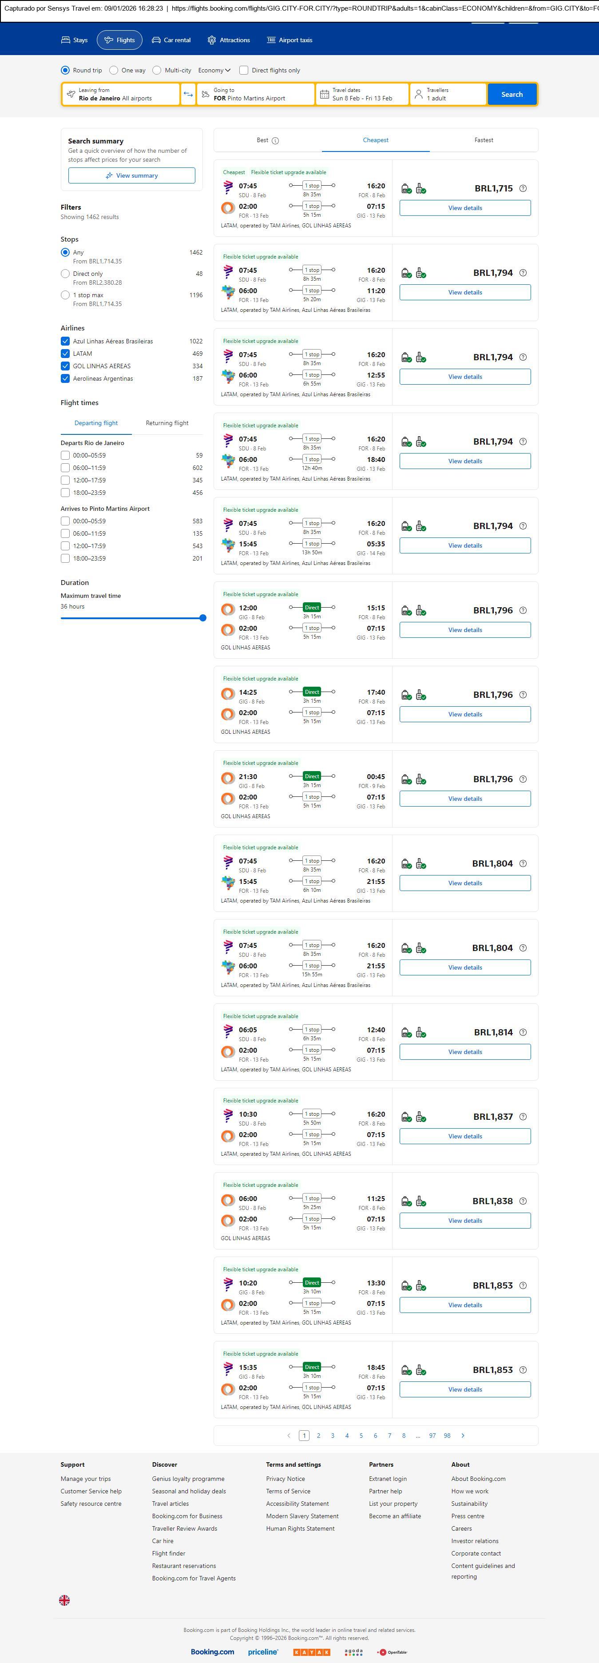Click the Maximum travel time slider handle
Viewport: 599px width, 1663px height.
pos(202,618)
